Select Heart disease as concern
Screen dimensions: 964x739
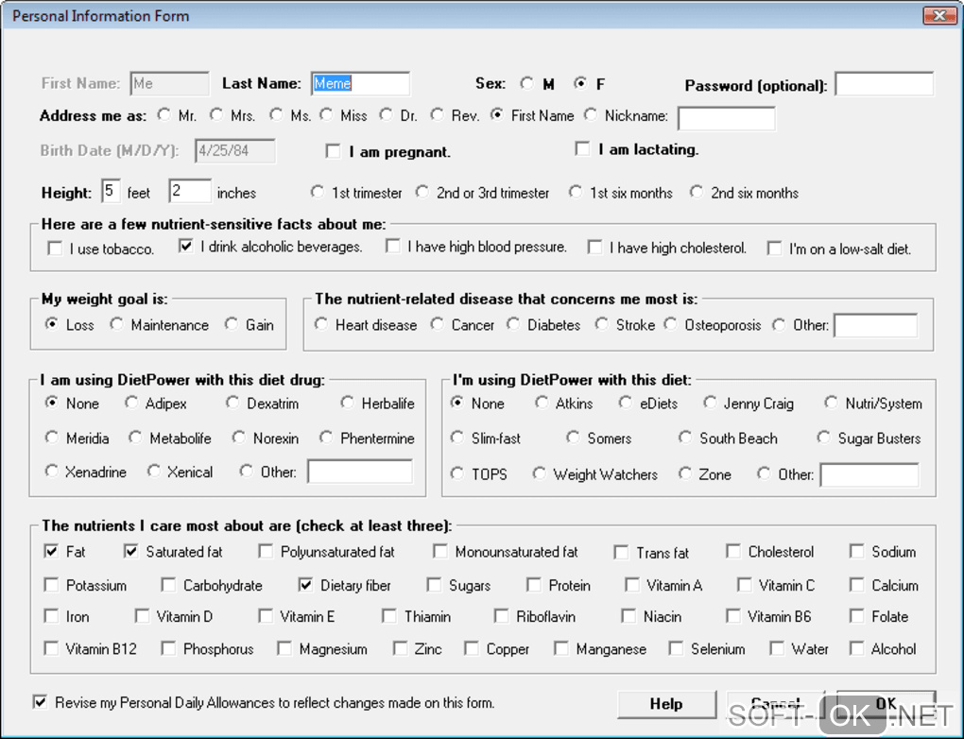point(321,324)
